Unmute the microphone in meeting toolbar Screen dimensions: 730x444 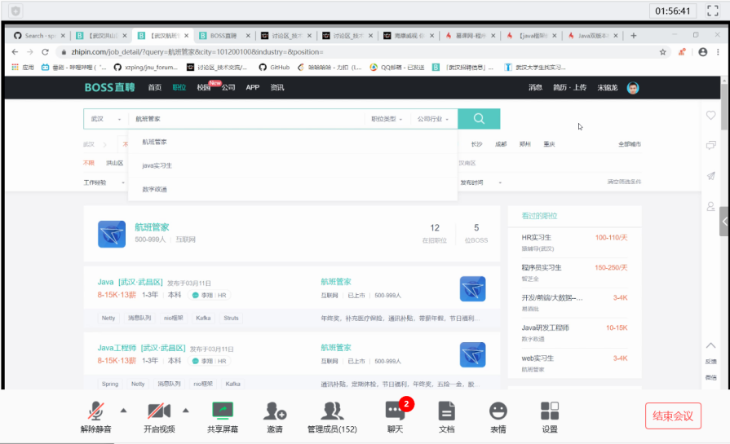[x=96, y=417]
